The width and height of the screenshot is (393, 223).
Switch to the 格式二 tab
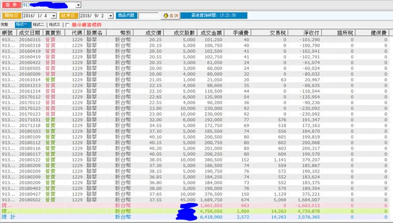pos(38,24)
